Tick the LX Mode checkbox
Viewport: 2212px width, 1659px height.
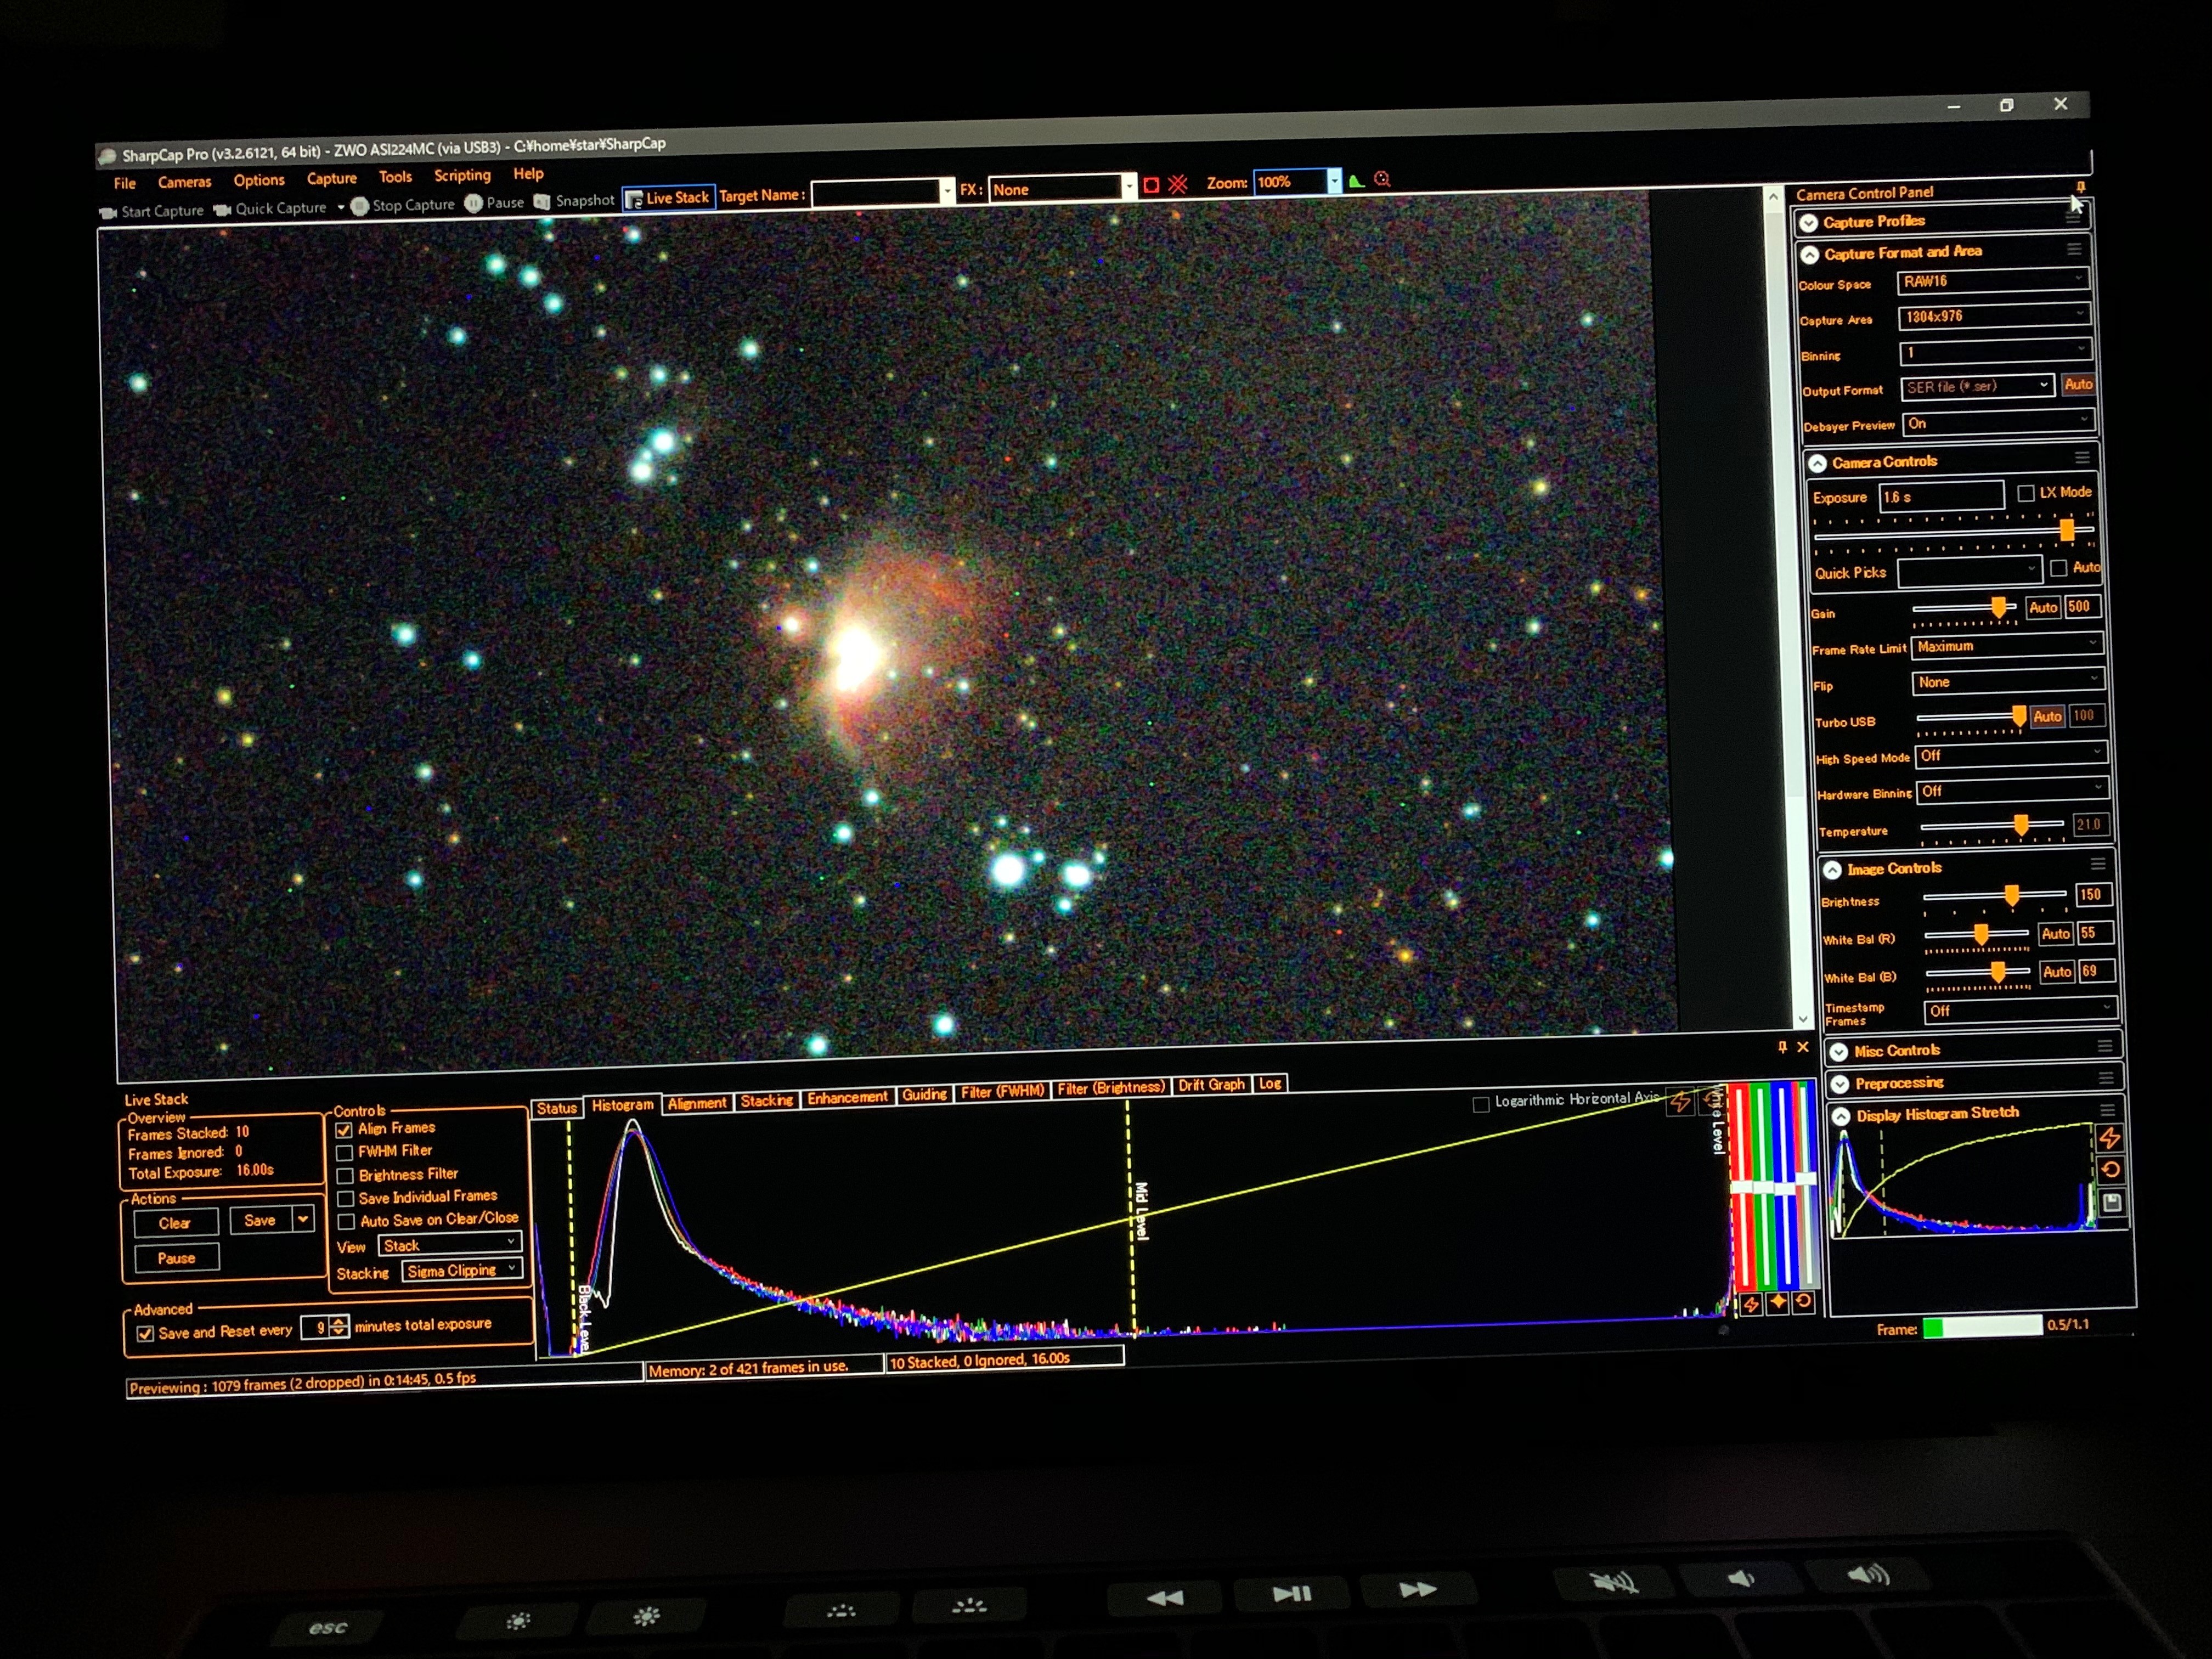[x=2026, y=493]
